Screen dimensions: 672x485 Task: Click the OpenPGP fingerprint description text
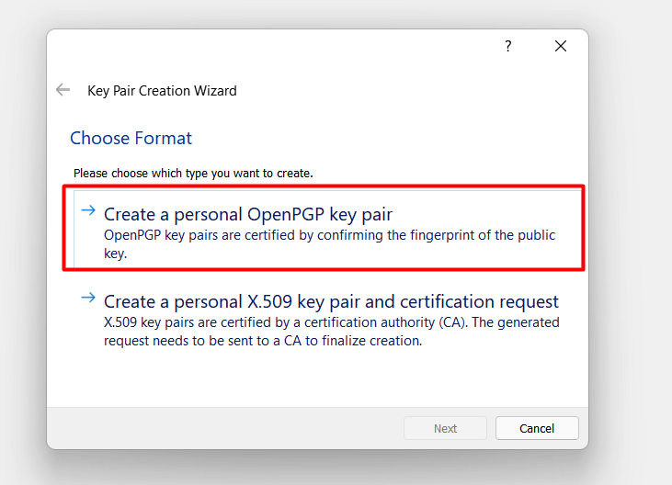click(330, 244)
